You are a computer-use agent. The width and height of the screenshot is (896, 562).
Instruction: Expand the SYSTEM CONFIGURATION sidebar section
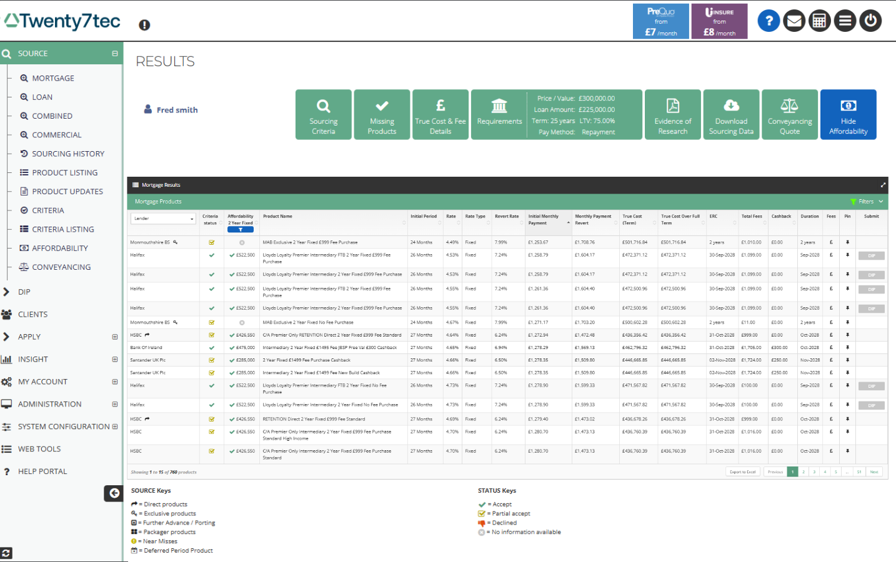(115, 426)
